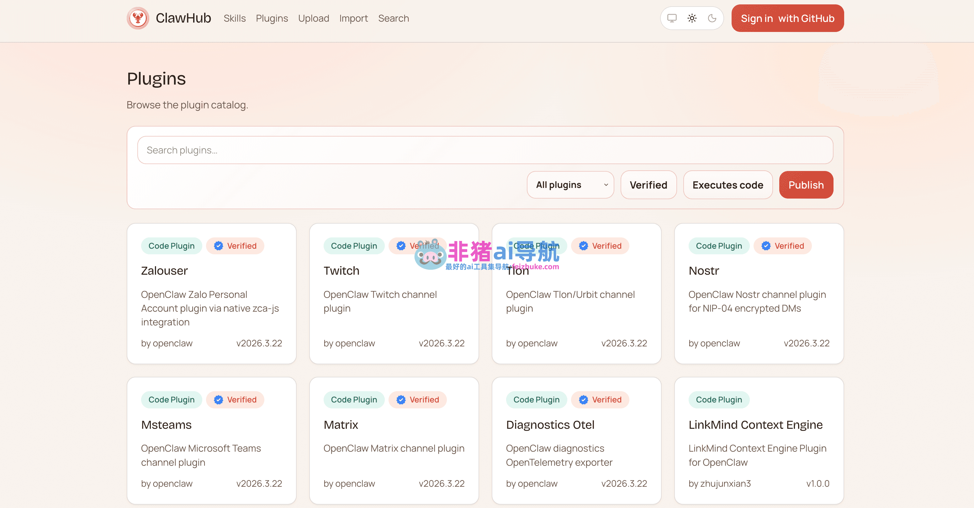Focus the Search plugins input field

click(x=485, y=150)
